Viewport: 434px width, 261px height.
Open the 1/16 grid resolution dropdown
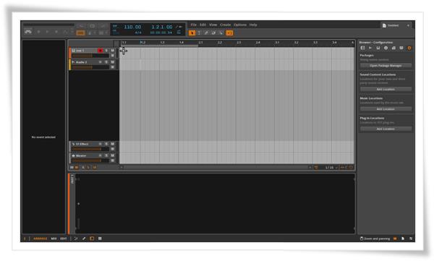point(331,168)
